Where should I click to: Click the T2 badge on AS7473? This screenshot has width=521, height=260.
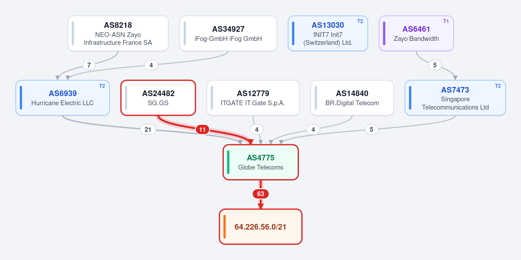coord(498,86)
